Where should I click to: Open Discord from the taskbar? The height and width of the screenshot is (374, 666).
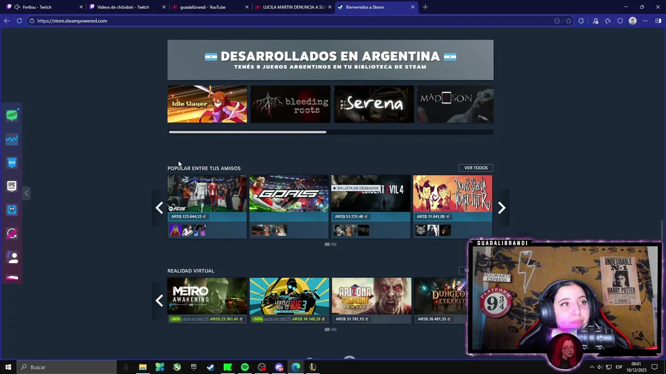pos(279,367)
